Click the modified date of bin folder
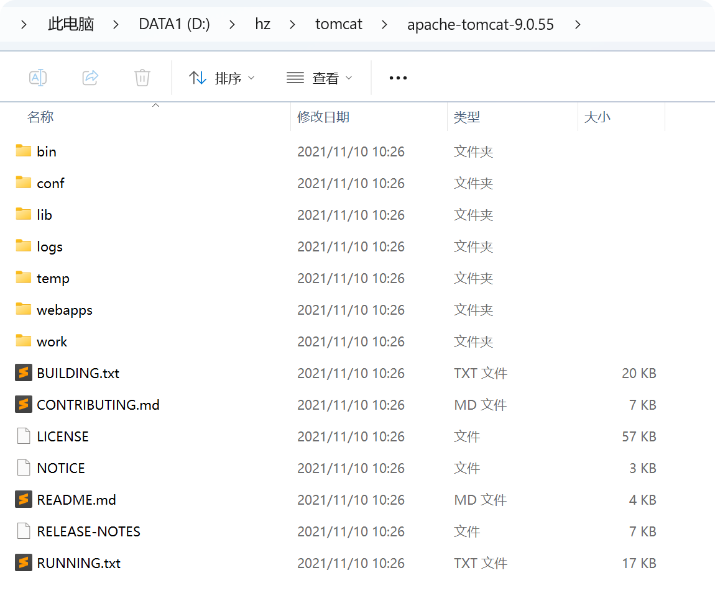 click(351, 151)
